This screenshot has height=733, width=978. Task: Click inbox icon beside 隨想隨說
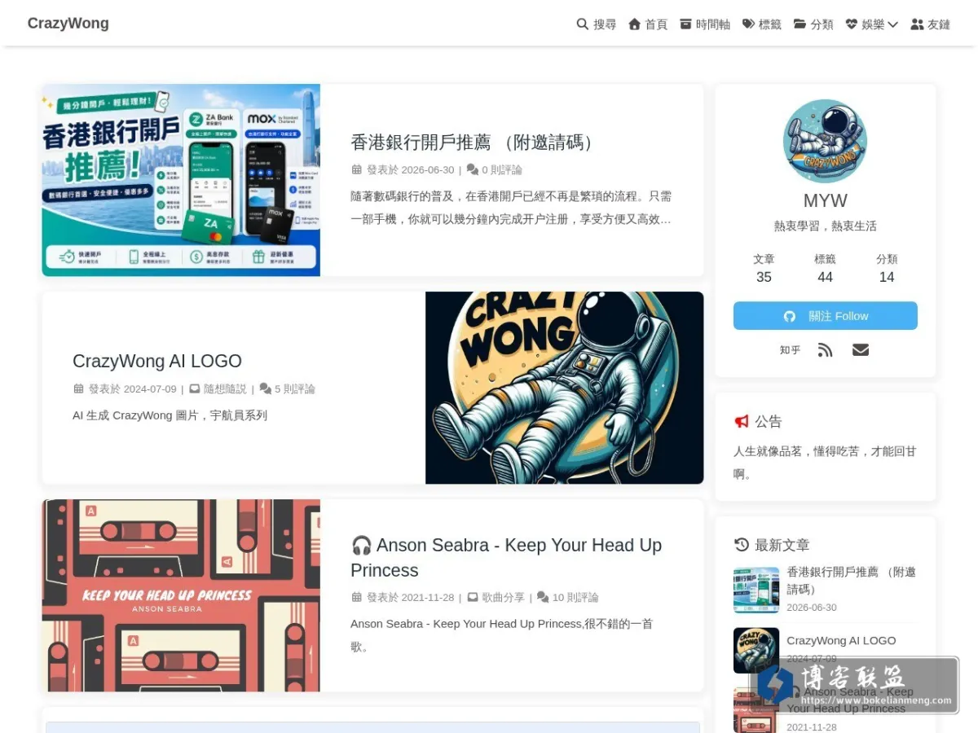coord(195,388)
